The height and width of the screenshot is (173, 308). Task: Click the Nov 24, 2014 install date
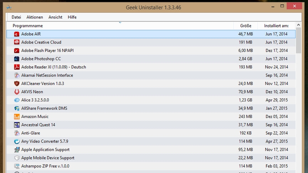pos(276,67)
